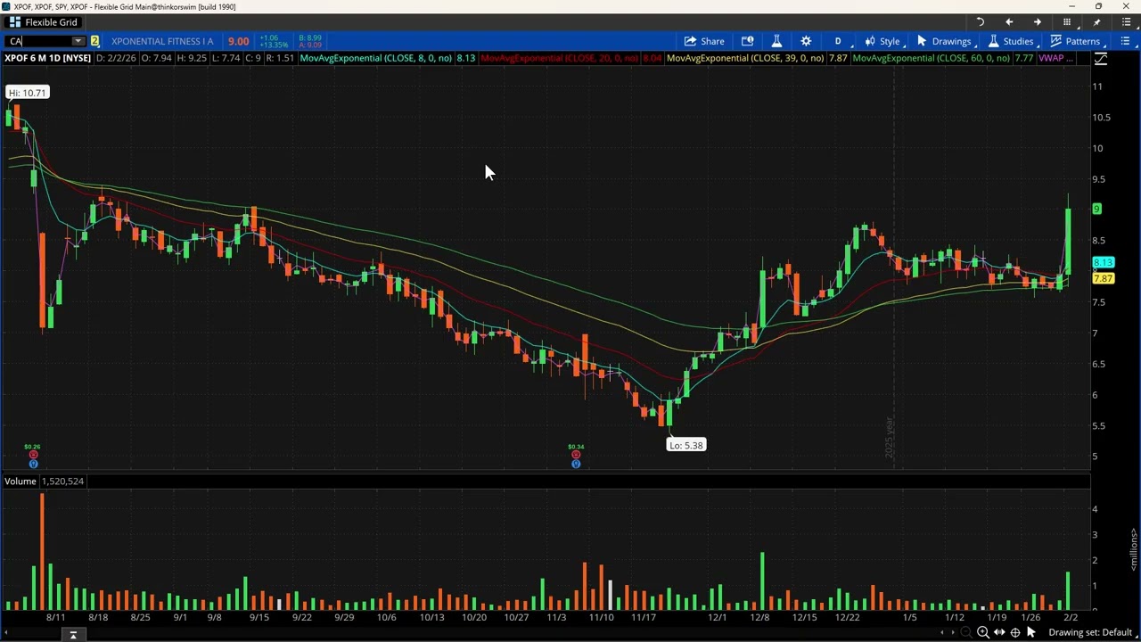Click the Volume label in lower panel

tap(20, 481)
